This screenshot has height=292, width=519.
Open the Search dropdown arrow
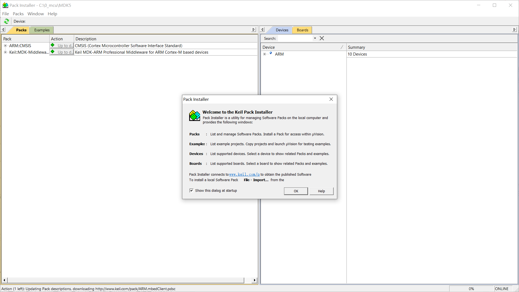pyautogui.click(x=315, y=38)
